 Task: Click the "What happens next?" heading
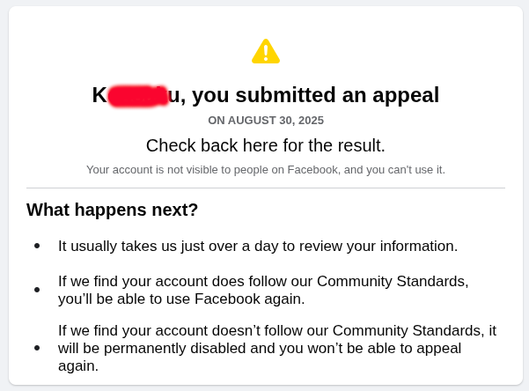(x=113, y=210)
